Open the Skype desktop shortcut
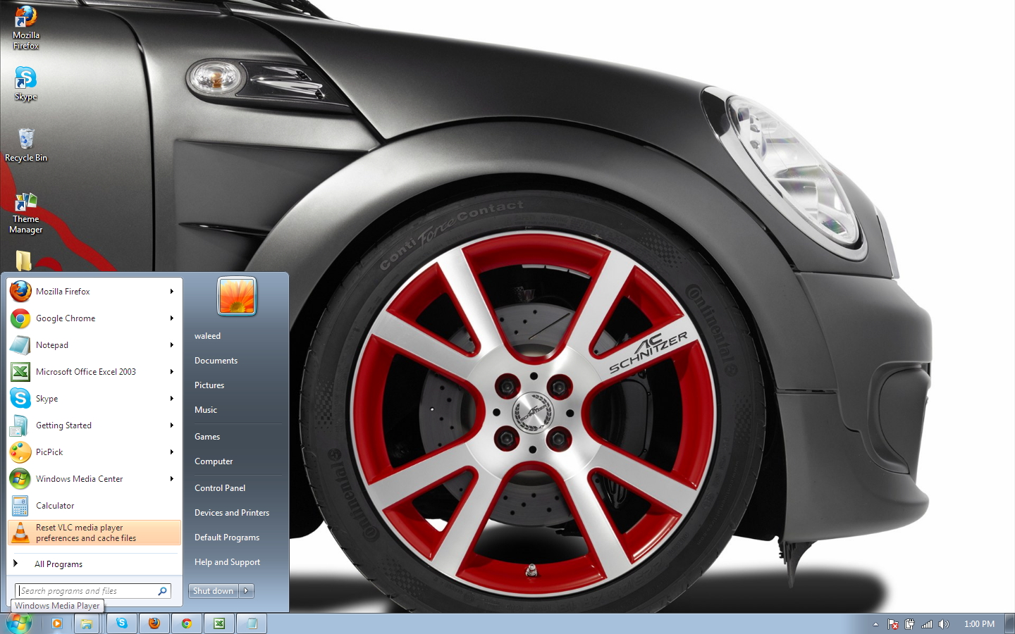Screen dimensions: 1015x634 25,83
